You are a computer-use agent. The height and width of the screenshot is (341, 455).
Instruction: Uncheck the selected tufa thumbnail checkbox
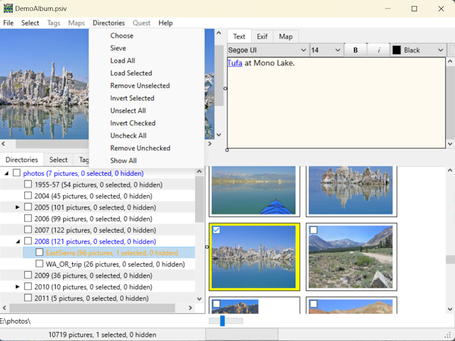[216, 230]
